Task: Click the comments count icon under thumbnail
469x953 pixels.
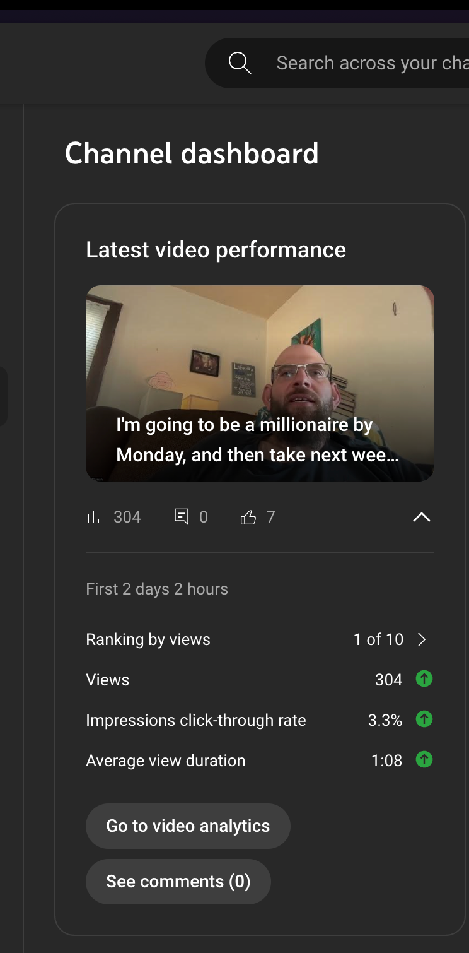Action: pyautogui.click(x=182, y=518)
